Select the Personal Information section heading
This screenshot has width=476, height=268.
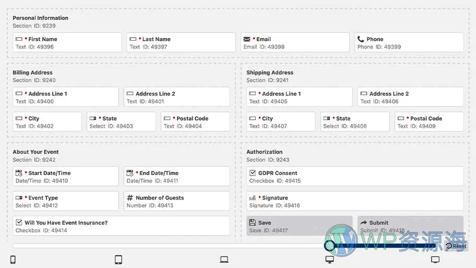tap(40, 18)
